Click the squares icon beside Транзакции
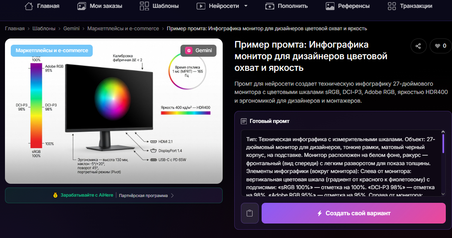This screenshot has height=238, width=452. pos(392,6)
